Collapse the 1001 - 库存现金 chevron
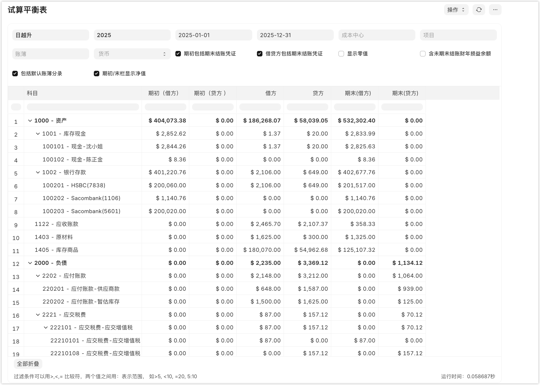This screenshot has width=540, height=385. point(38,134)
